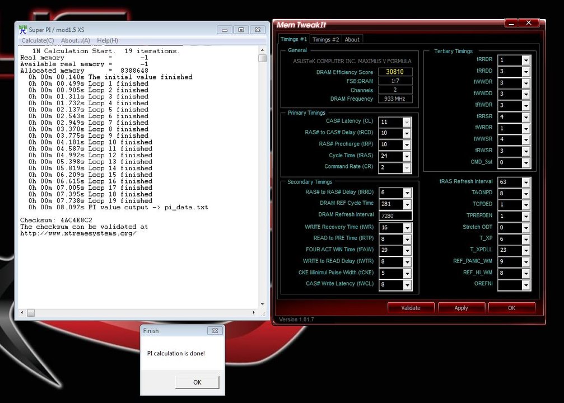Viewport: 564px width, 403px height.
Task: Open the OREFNI dropdown
Action: point(526,285)
